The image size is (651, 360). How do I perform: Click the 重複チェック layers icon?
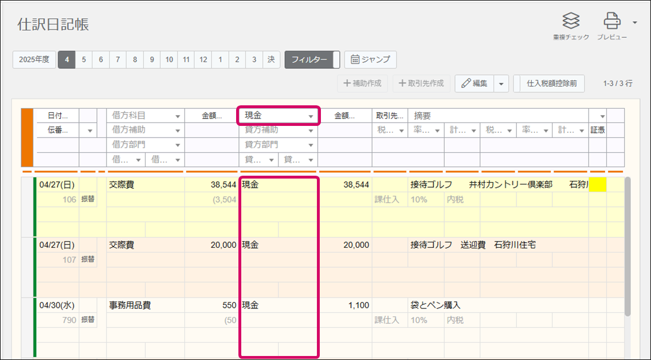[x=571, y=22]
